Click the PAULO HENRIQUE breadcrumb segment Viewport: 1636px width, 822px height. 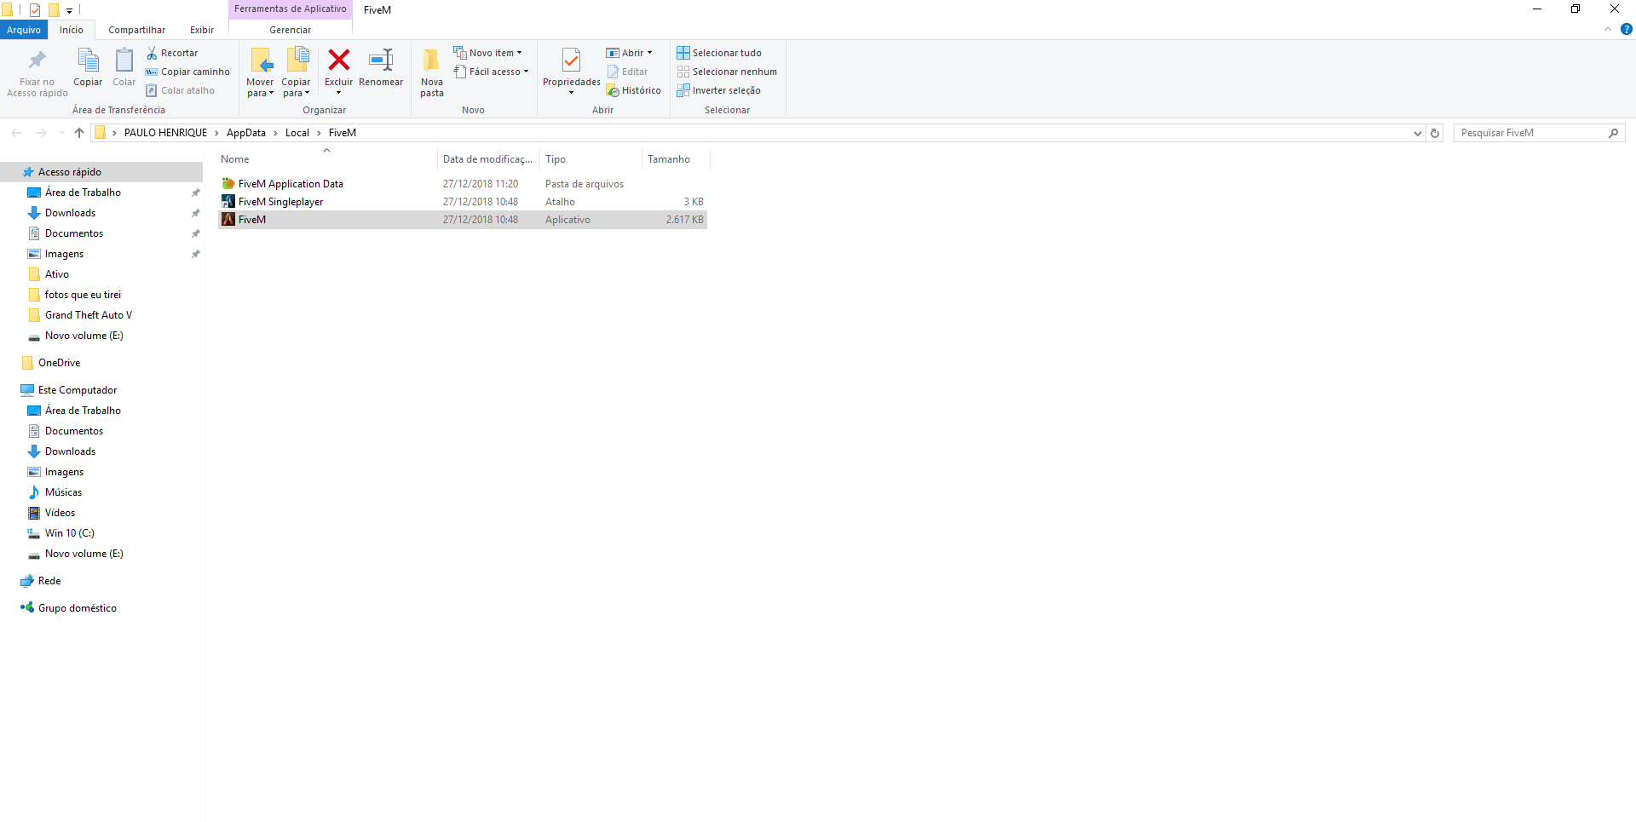point(166,133)
